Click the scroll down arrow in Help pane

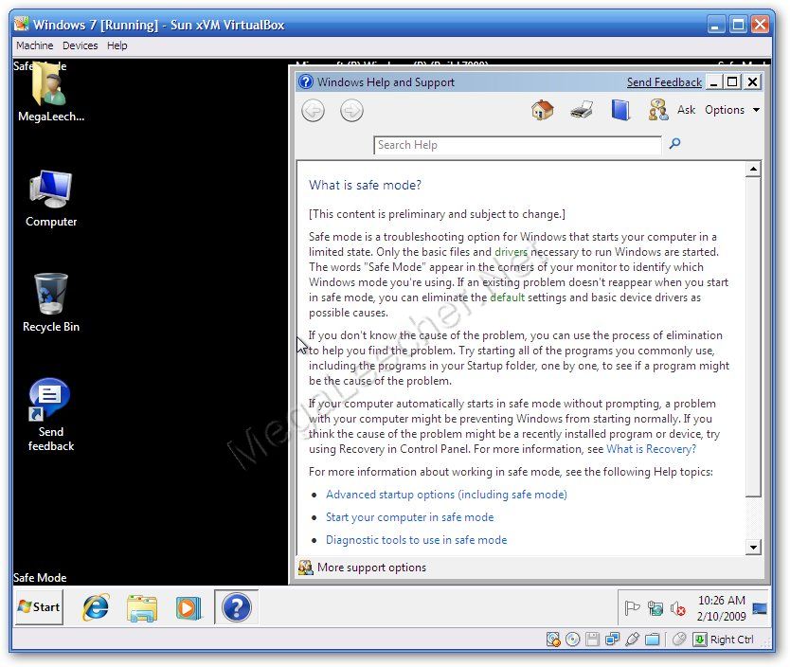pyautogui.click(x=753, y=547)
